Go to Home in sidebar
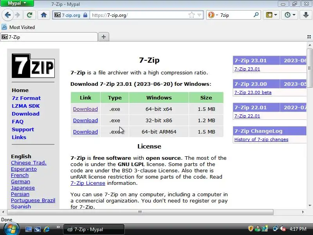 pyautogui.click(x=20, y=90)
